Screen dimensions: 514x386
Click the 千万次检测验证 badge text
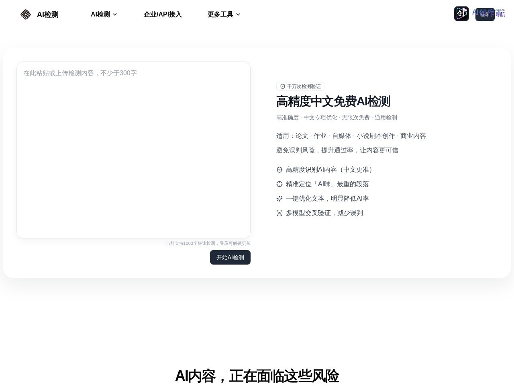pos(304,86)
